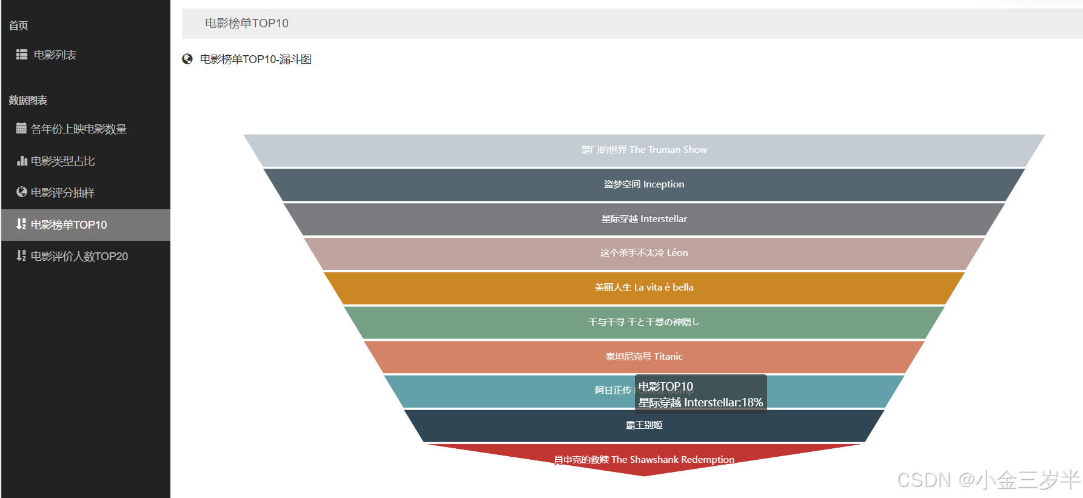Click the 首页 sidebar heading
The image size is (1083, 498).
point(18,25)
